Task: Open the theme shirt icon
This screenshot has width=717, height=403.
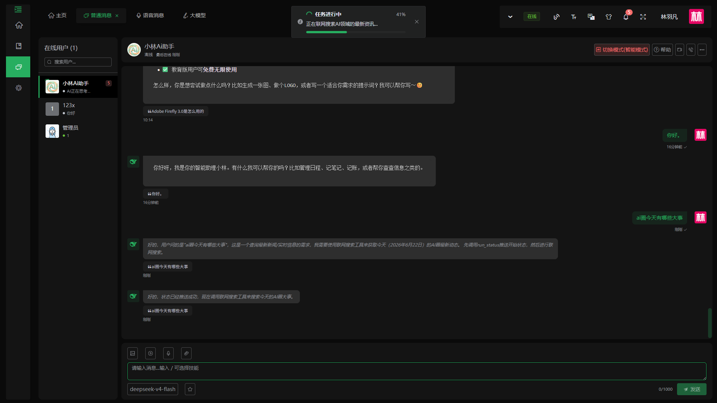Action: (x=609, y=17)
